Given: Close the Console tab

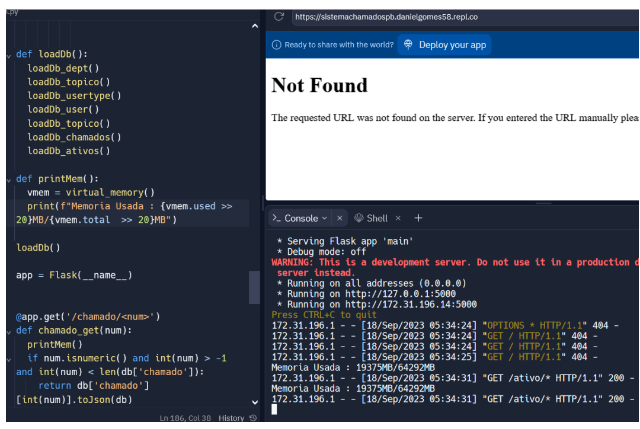Looking at the screenshot, I should pos(340,219).
